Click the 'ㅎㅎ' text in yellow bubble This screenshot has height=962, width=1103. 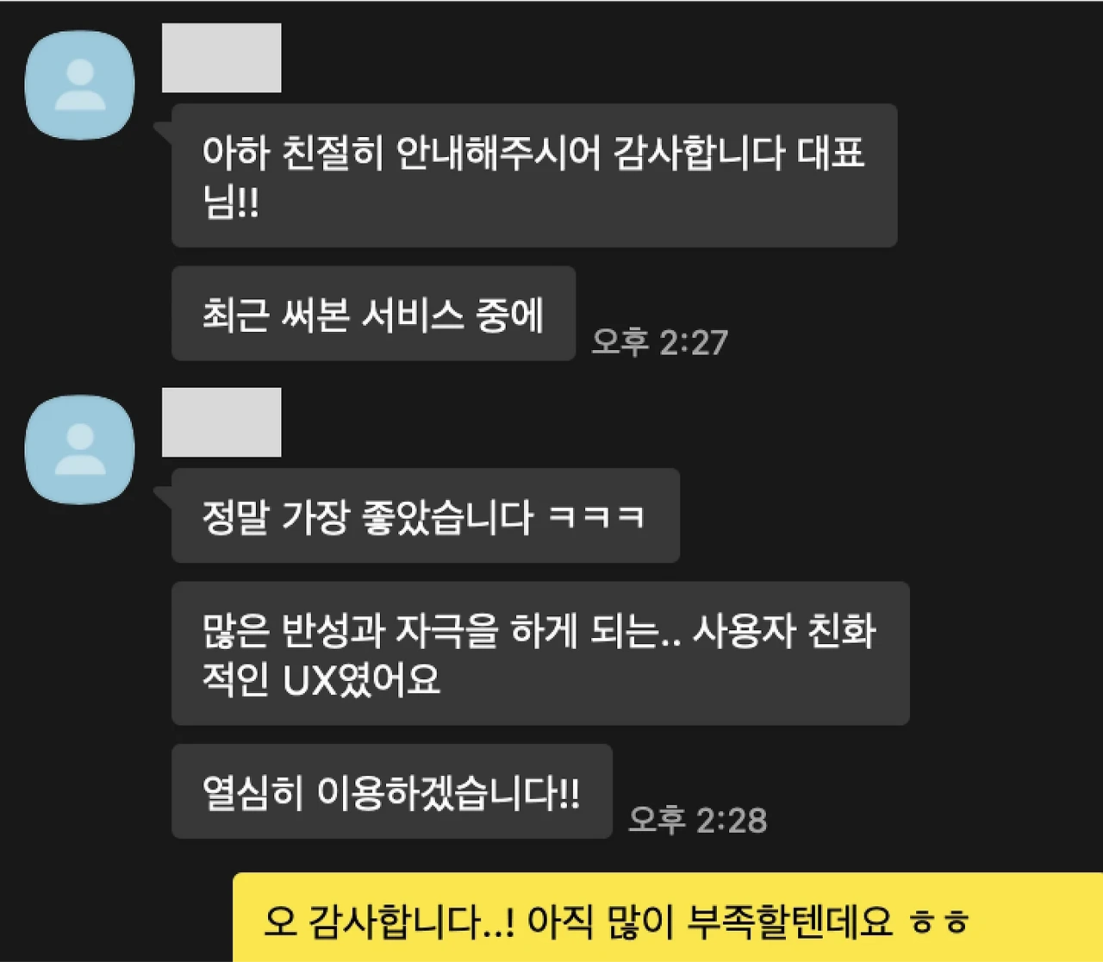[940, 922]
